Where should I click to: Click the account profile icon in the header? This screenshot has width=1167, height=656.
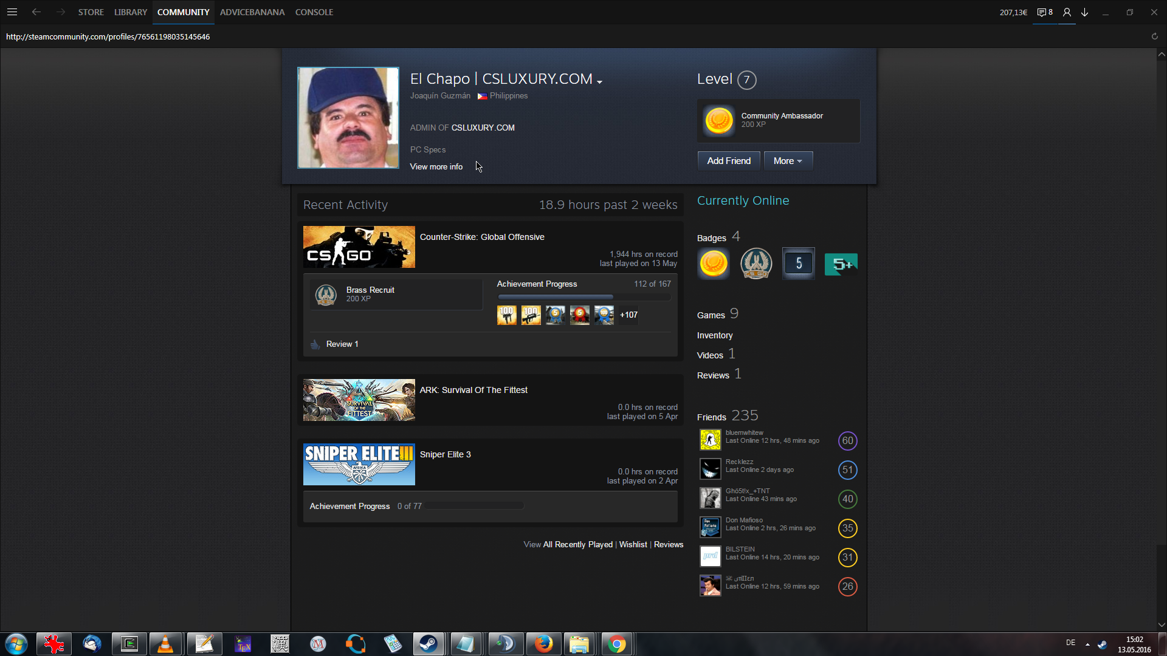(x=1067, y=12)
